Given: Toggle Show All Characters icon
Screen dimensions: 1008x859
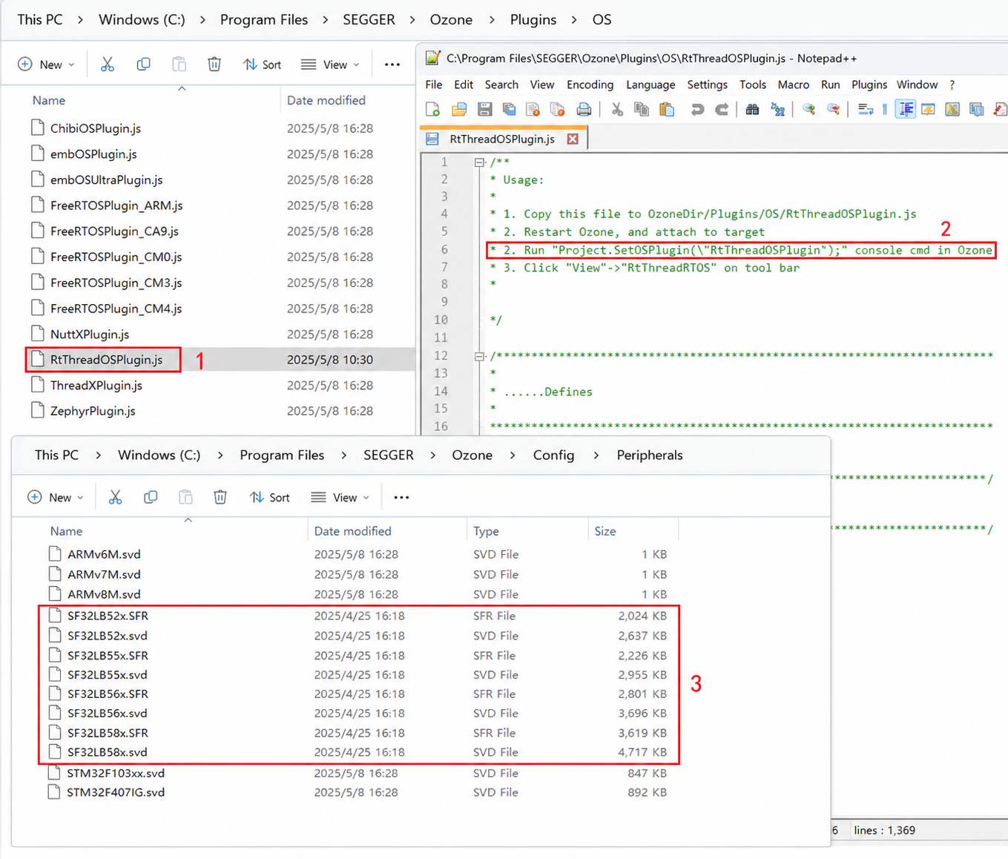Looking at the screenshot, I should [x=885, y=110].
